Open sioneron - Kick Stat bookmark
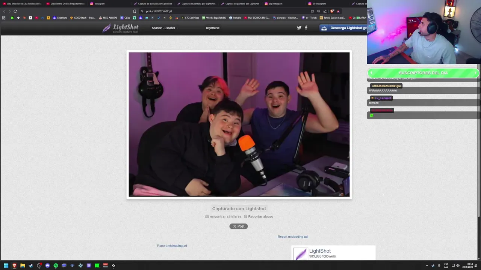Screen dimensions: 481x270 click(285, 18)
